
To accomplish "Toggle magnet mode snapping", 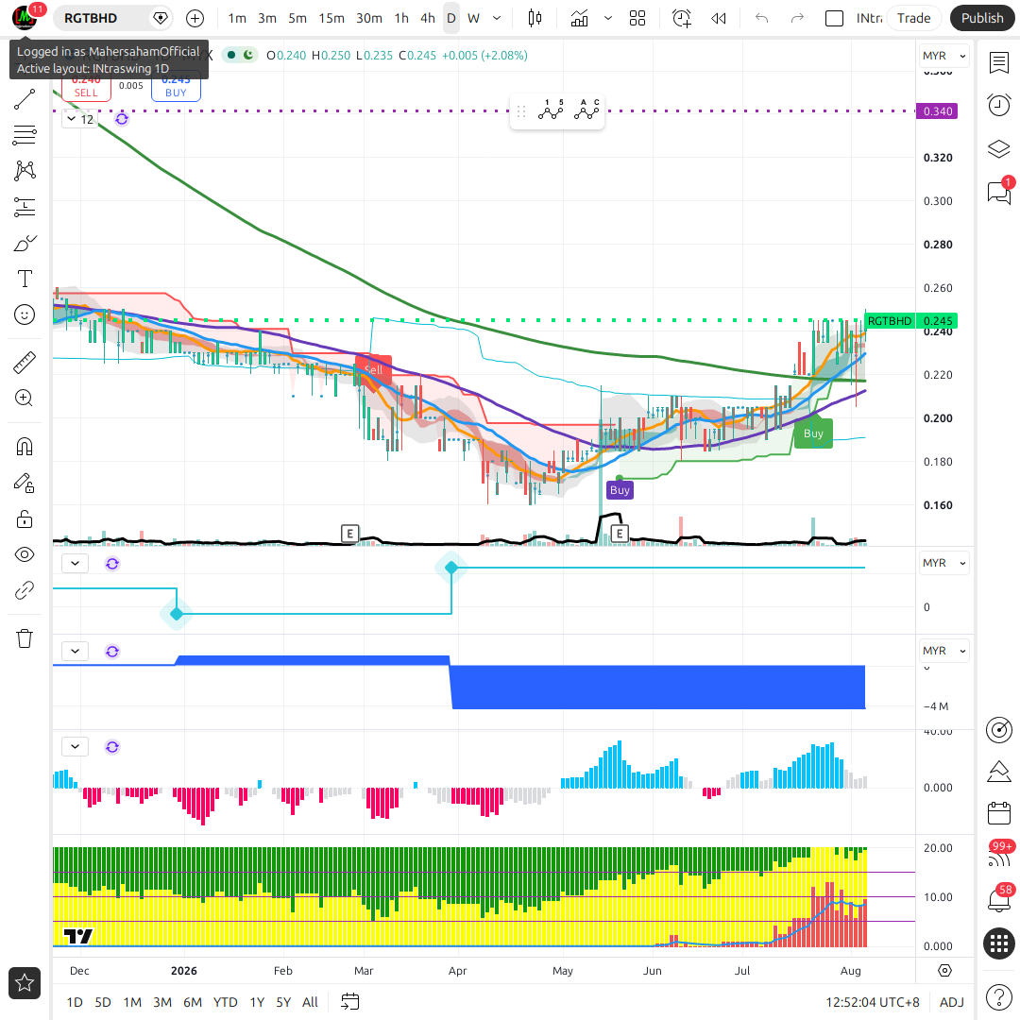I will (x=25, y=447).
